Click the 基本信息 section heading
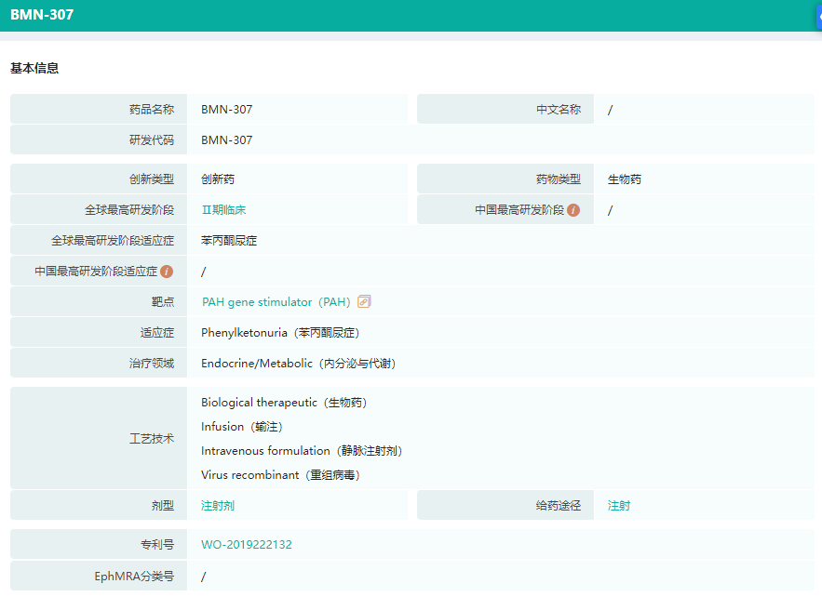The height and width of the screenshot is (597, 822). (34, 69)
